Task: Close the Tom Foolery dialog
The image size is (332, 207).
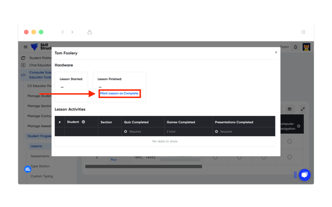Action: click(276, 52)
